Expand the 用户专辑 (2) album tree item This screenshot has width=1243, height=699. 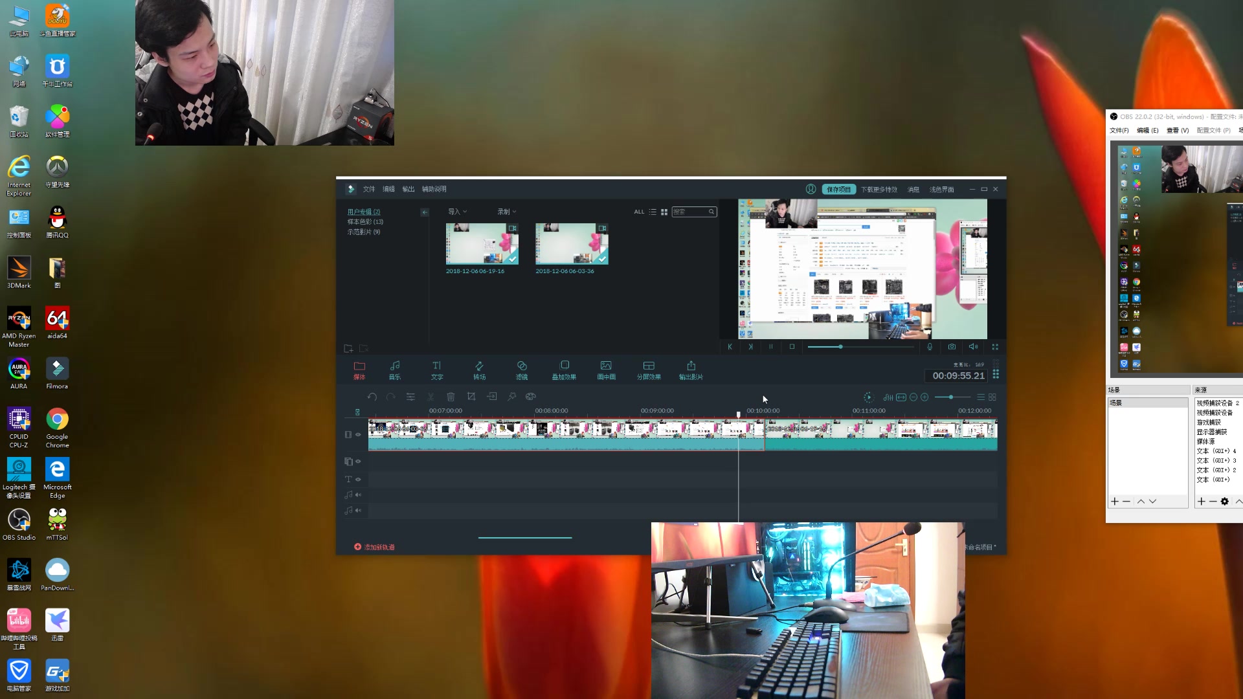(363, 212)
